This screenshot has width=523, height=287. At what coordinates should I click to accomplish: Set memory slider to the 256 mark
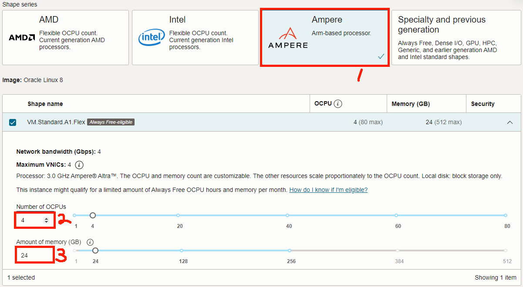click(289, 251)
